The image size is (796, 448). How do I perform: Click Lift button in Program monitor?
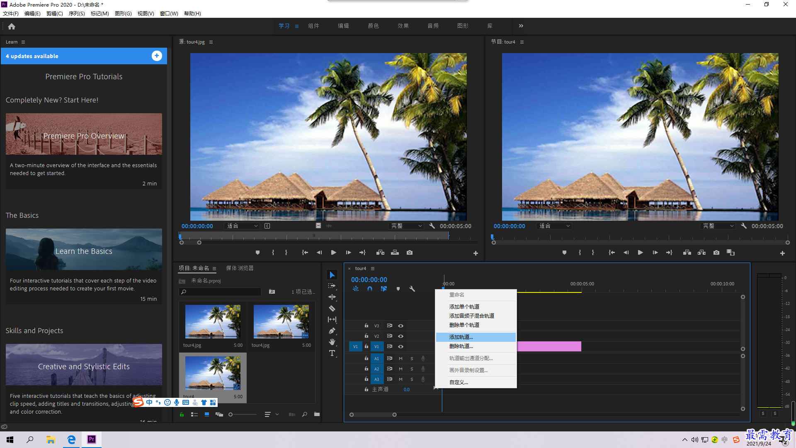coord(687,253)
